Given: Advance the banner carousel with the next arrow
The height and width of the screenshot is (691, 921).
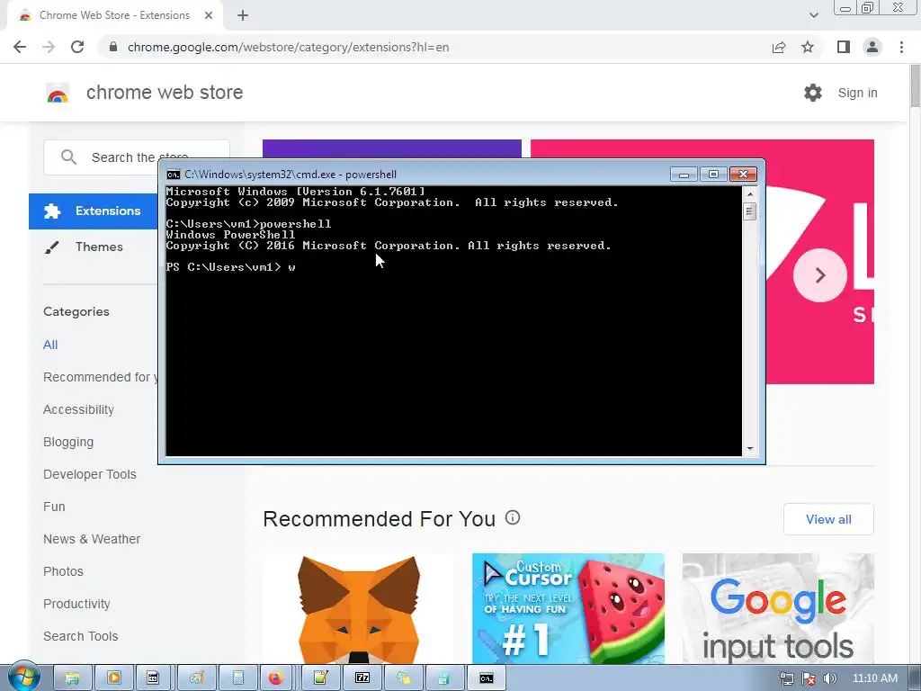Looking at the screenshot, I should (820, 275).
